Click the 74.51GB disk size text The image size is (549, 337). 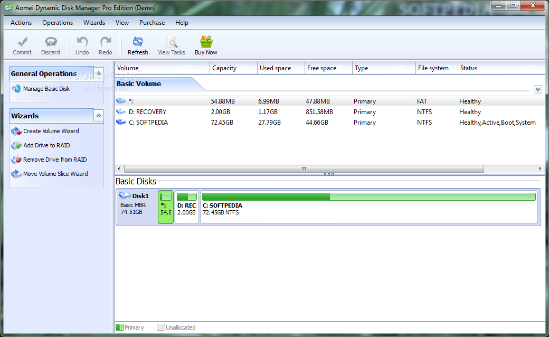click(131, 212)
